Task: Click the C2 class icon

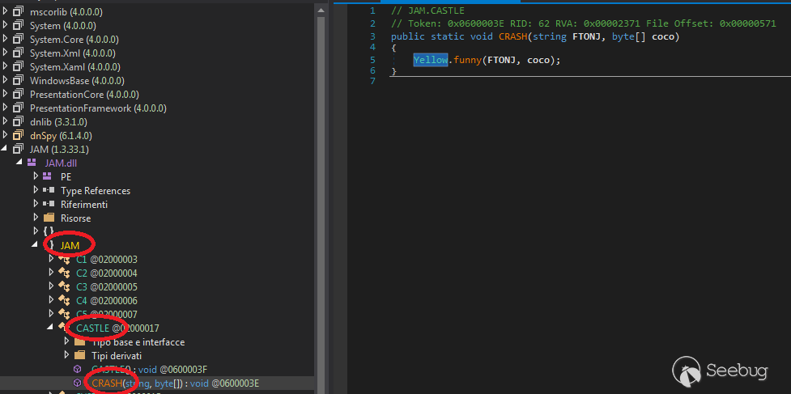Action: coord(64,273)
